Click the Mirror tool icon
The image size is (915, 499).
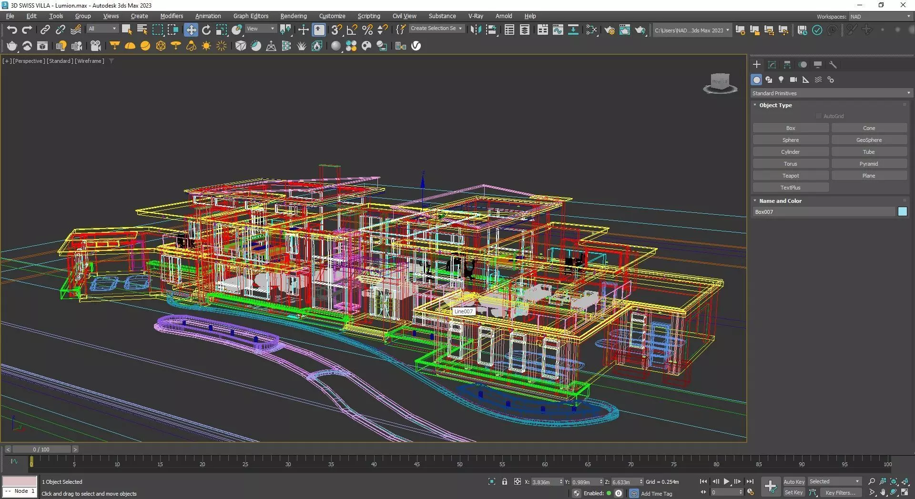(475, 30)
